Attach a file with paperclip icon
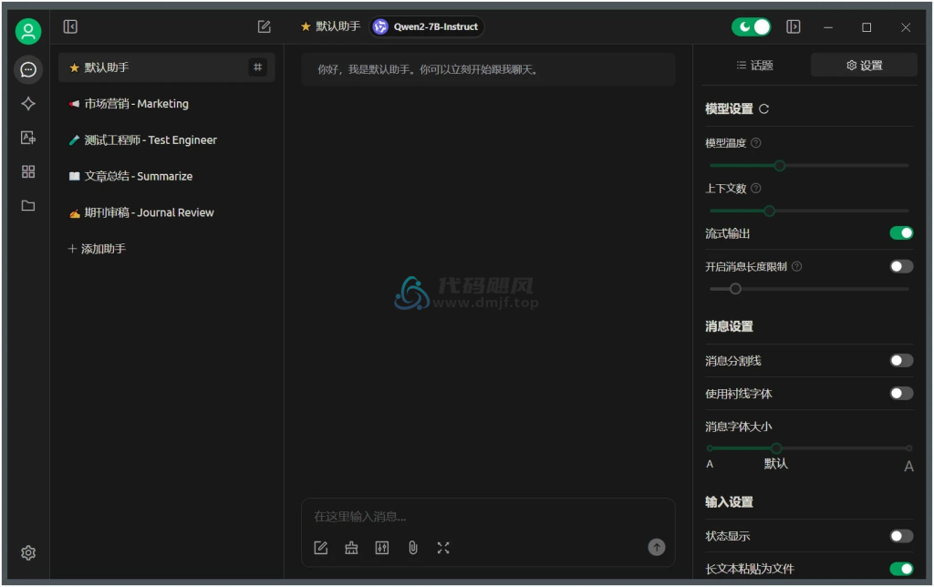934x587 pixels. click(x=413, y=548)
